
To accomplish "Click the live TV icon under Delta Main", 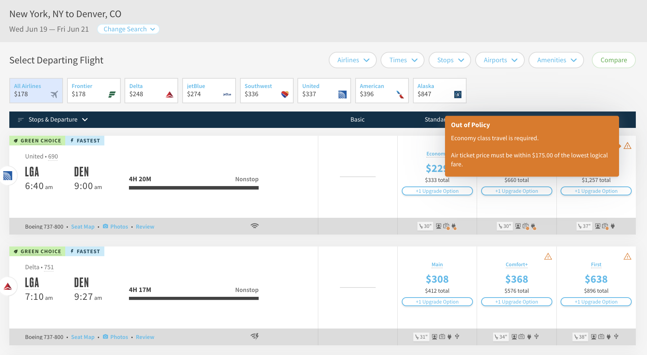I will coord(442,336).
